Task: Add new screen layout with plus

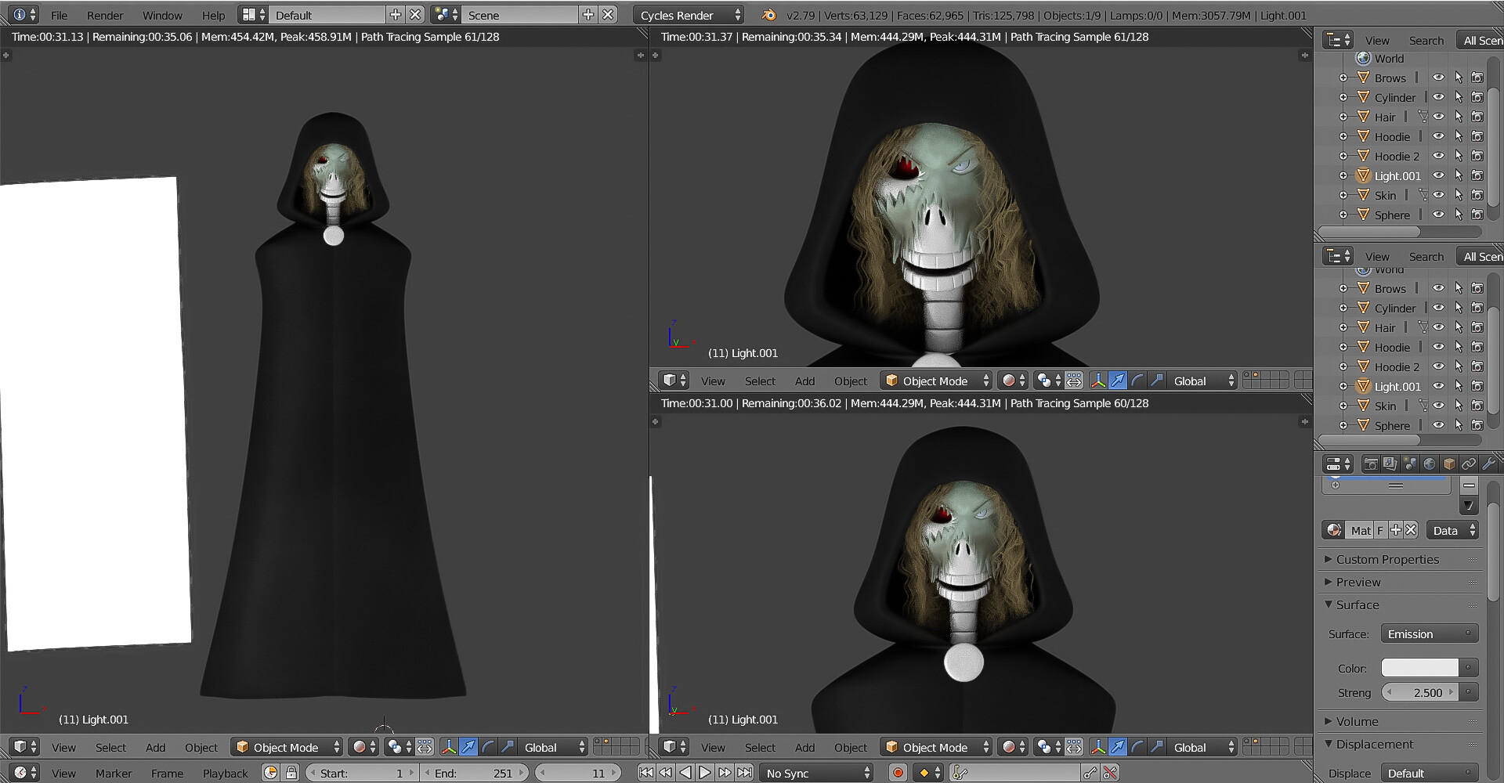Action: tap(395, 15)
